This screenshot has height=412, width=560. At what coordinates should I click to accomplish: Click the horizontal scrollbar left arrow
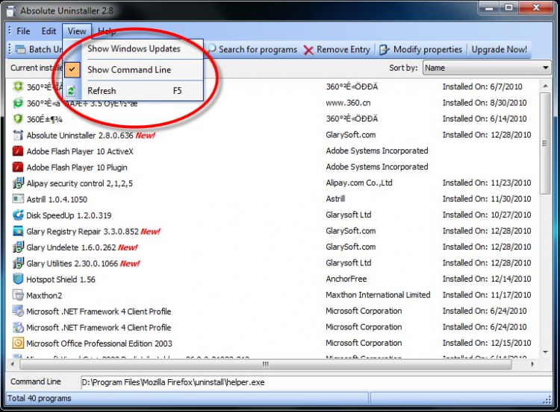[13, 364]
